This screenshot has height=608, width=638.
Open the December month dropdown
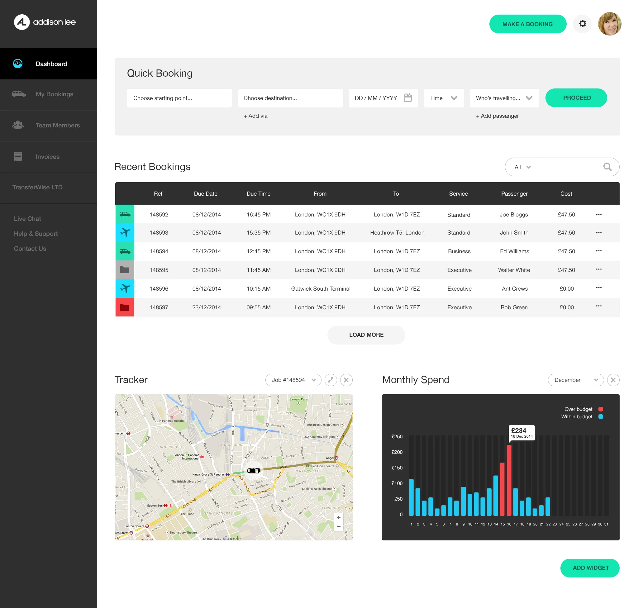[575, 380]
